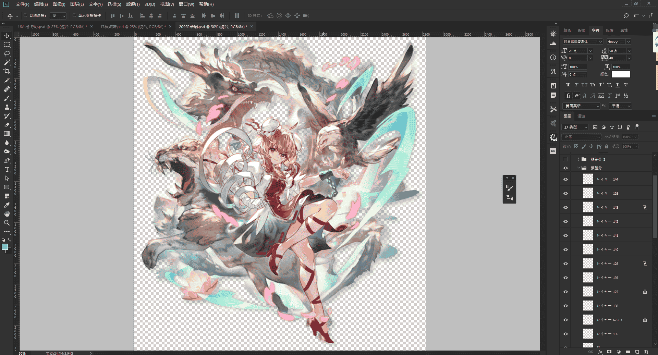The image size is (658, 355).
Task: Click the delete layer trash icon
Action: coord(646,352)
